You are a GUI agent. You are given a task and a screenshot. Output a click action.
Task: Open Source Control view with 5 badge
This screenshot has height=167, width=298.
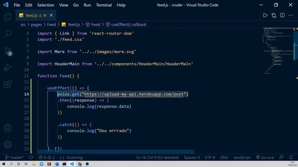tap(8, 51)
